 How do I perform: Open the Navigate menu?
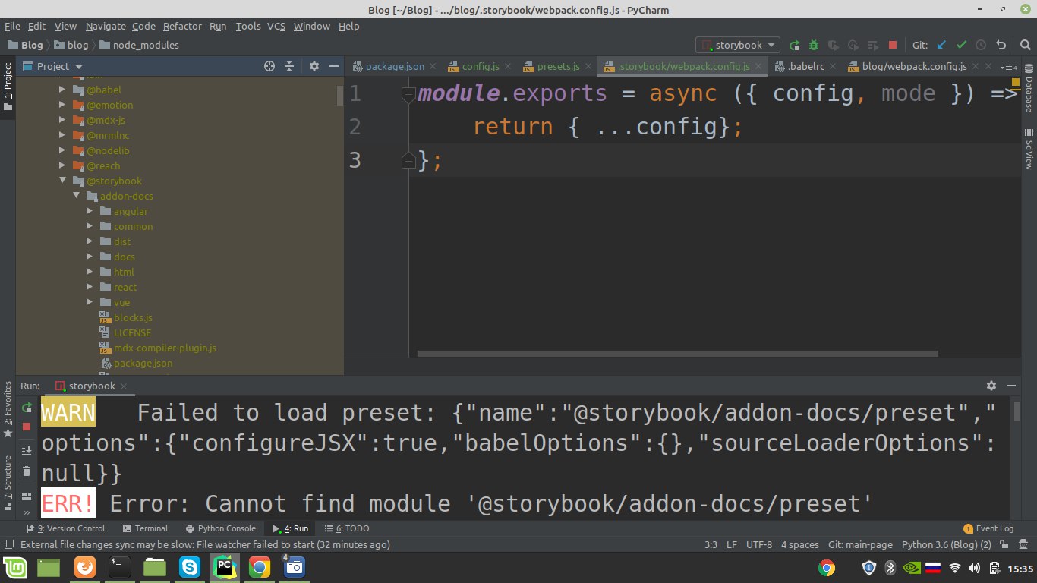pyautogui.click(x=106, y=26)
